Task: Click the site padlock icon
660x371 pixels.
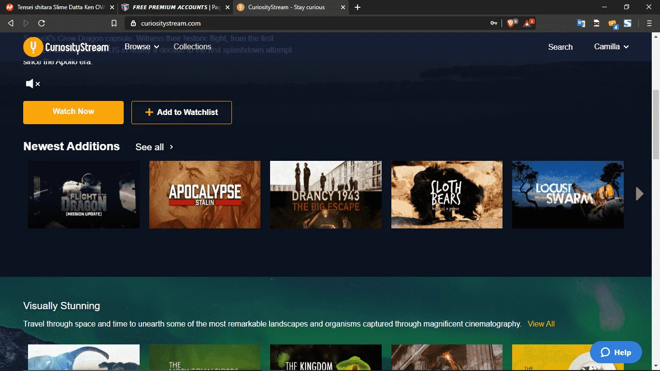Action: pyautogui.click(x=134, y=23)
